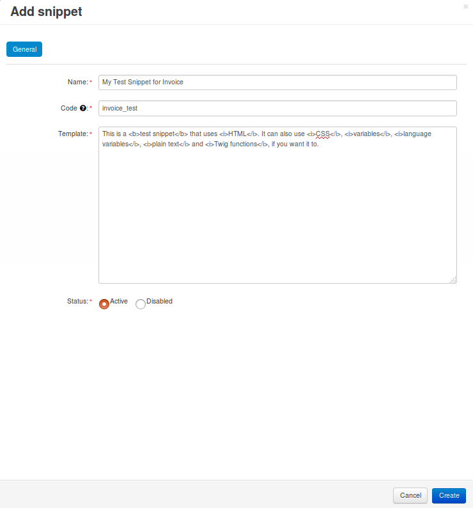
Task: Focus the Code input field
Action: click(x=277, y=108)
